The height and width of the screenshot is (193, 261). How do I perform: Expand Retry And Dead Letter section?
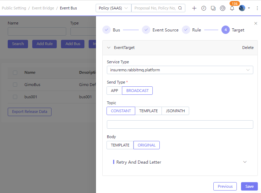click(x=245, y=162)
